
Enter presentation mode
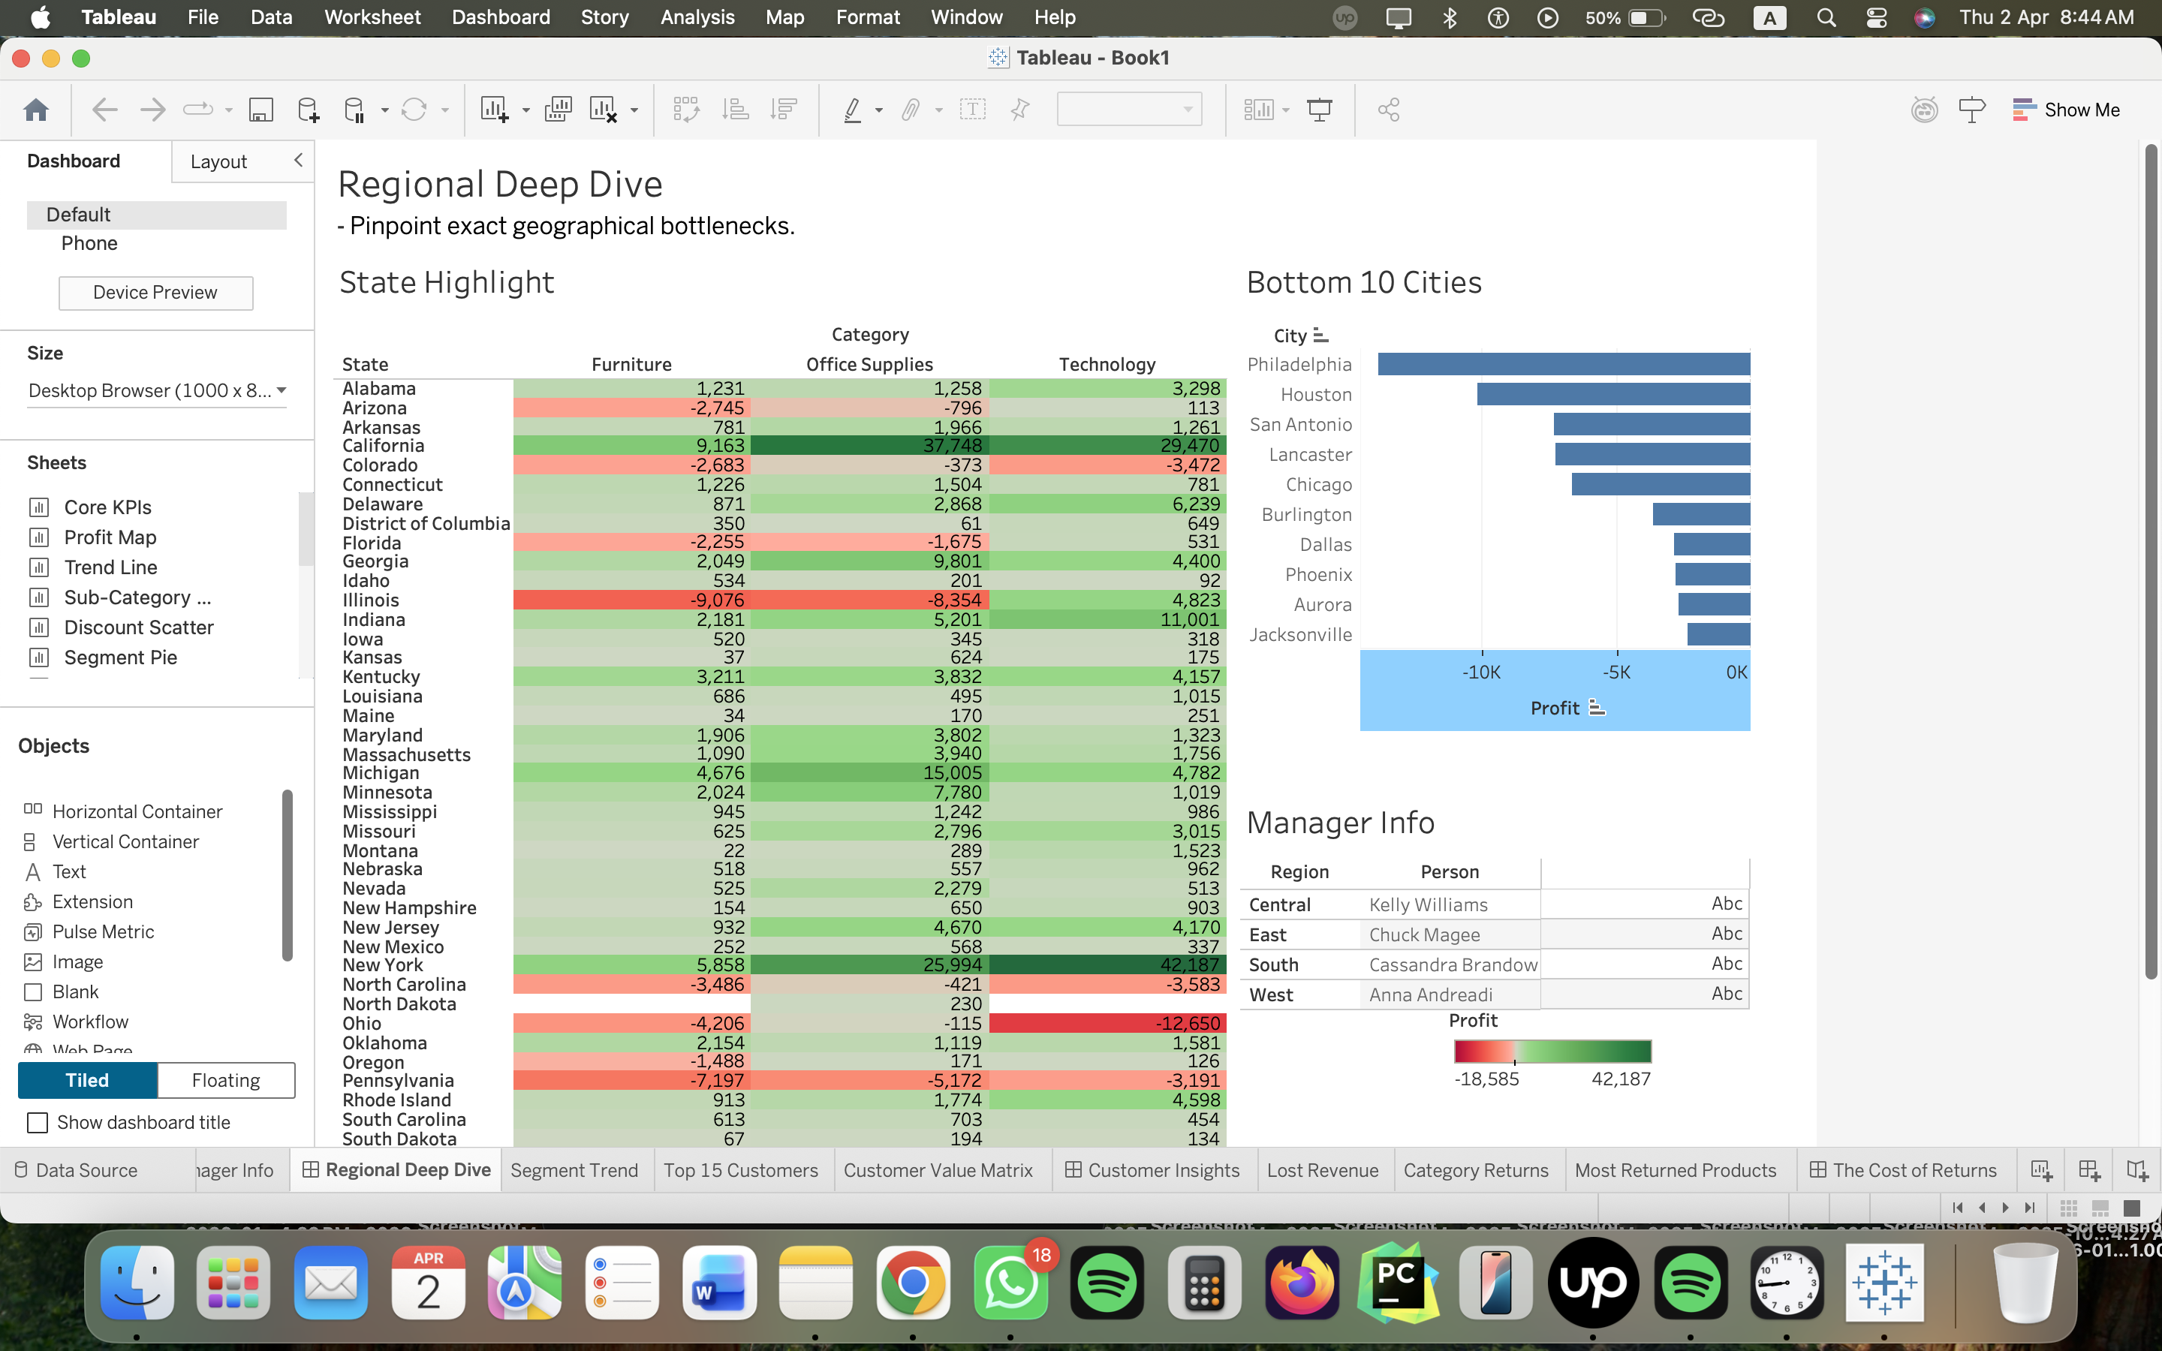(1320, 109)
